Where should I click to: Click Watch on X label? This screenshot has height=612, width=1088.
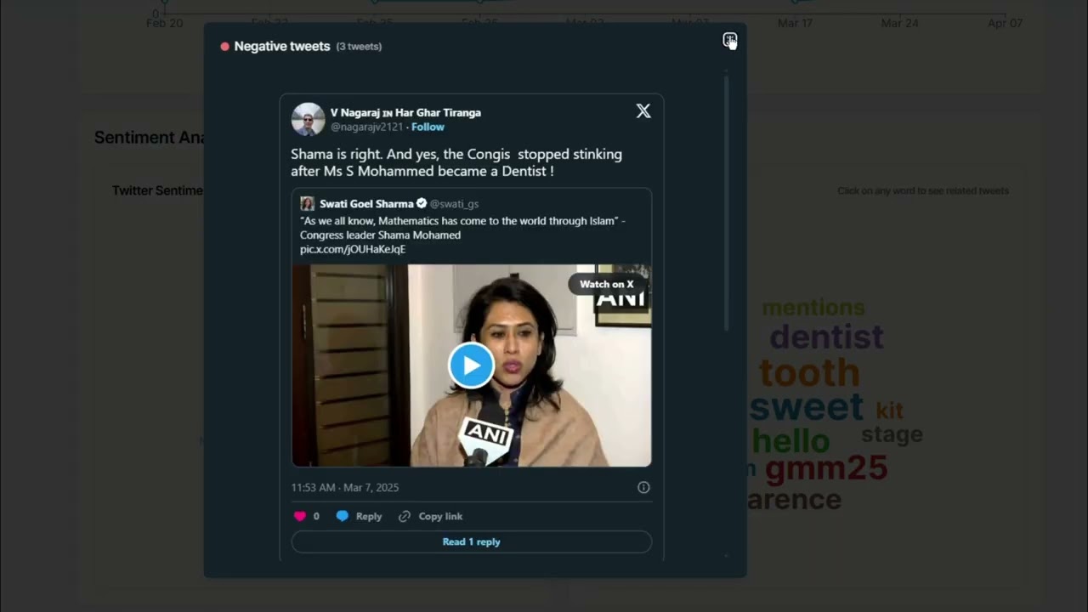click(x=606, y=284)
